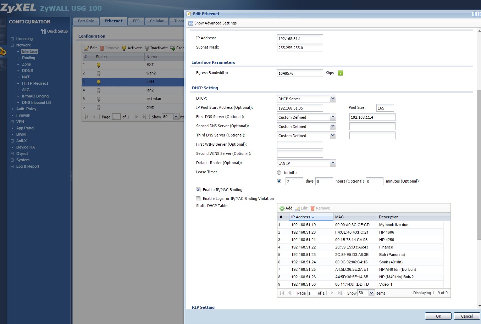Open Default Router dropdown
Image resolution: width=481 pixels, height=324 pixels.
point(333,163)
